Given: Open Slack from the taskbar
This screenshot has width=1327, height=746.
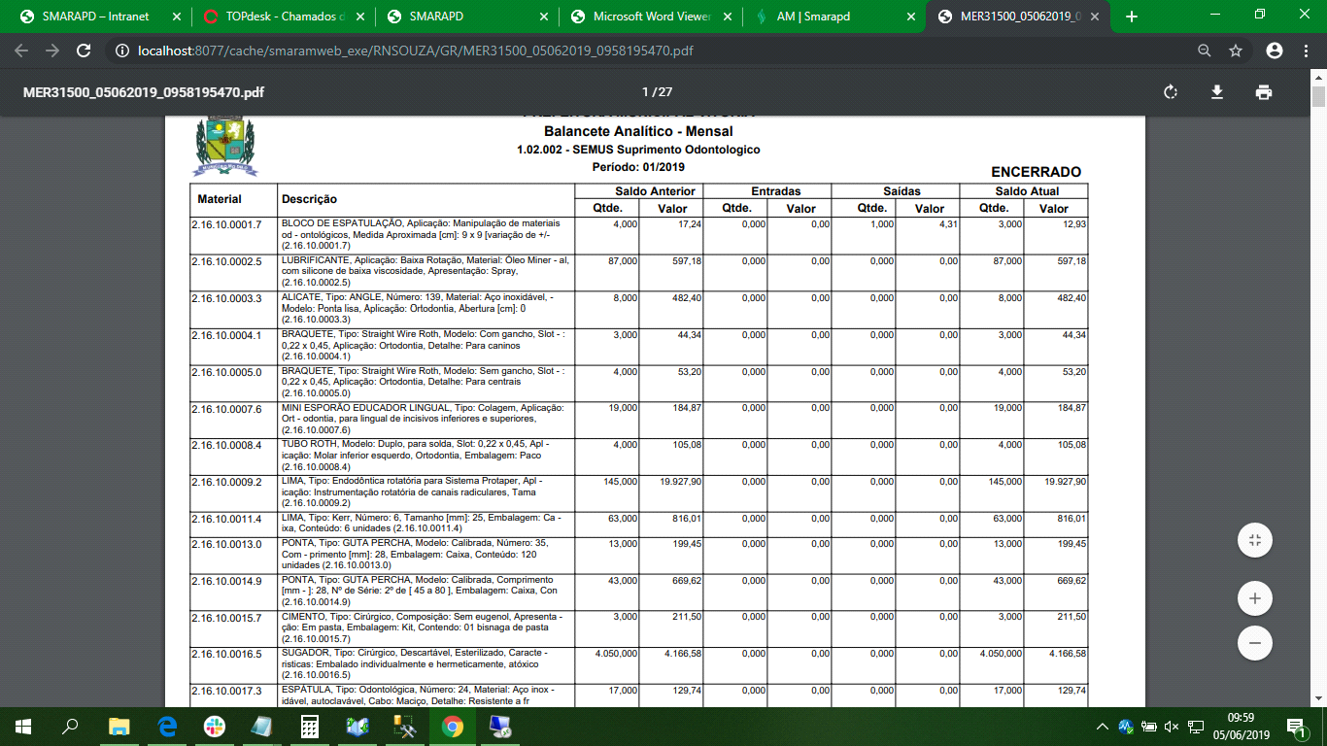Looking at the screenshot, I should (x=214, y=726).
